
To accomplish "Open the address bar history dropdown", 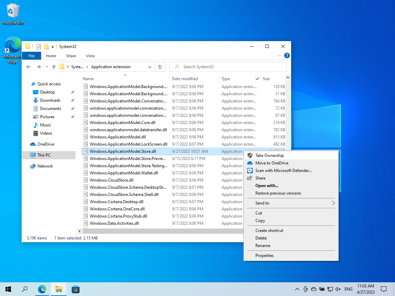I will point(150,67).
